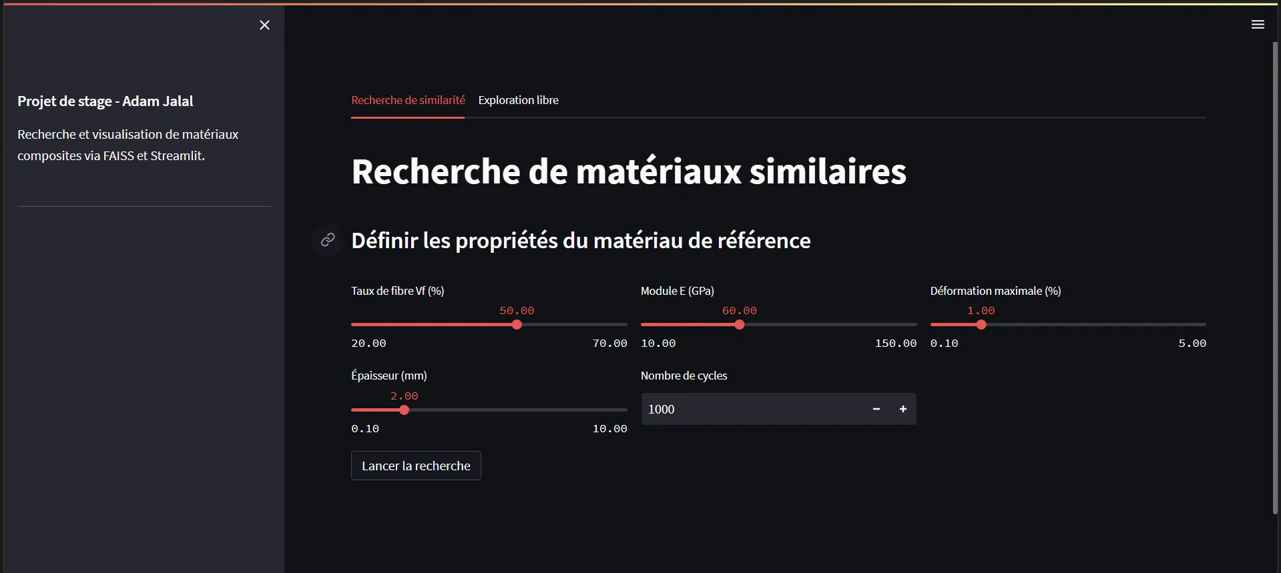This screenshot has width=1281, height=573.
Task: Click the Déformation maximale (%) label
Action: 995,291
